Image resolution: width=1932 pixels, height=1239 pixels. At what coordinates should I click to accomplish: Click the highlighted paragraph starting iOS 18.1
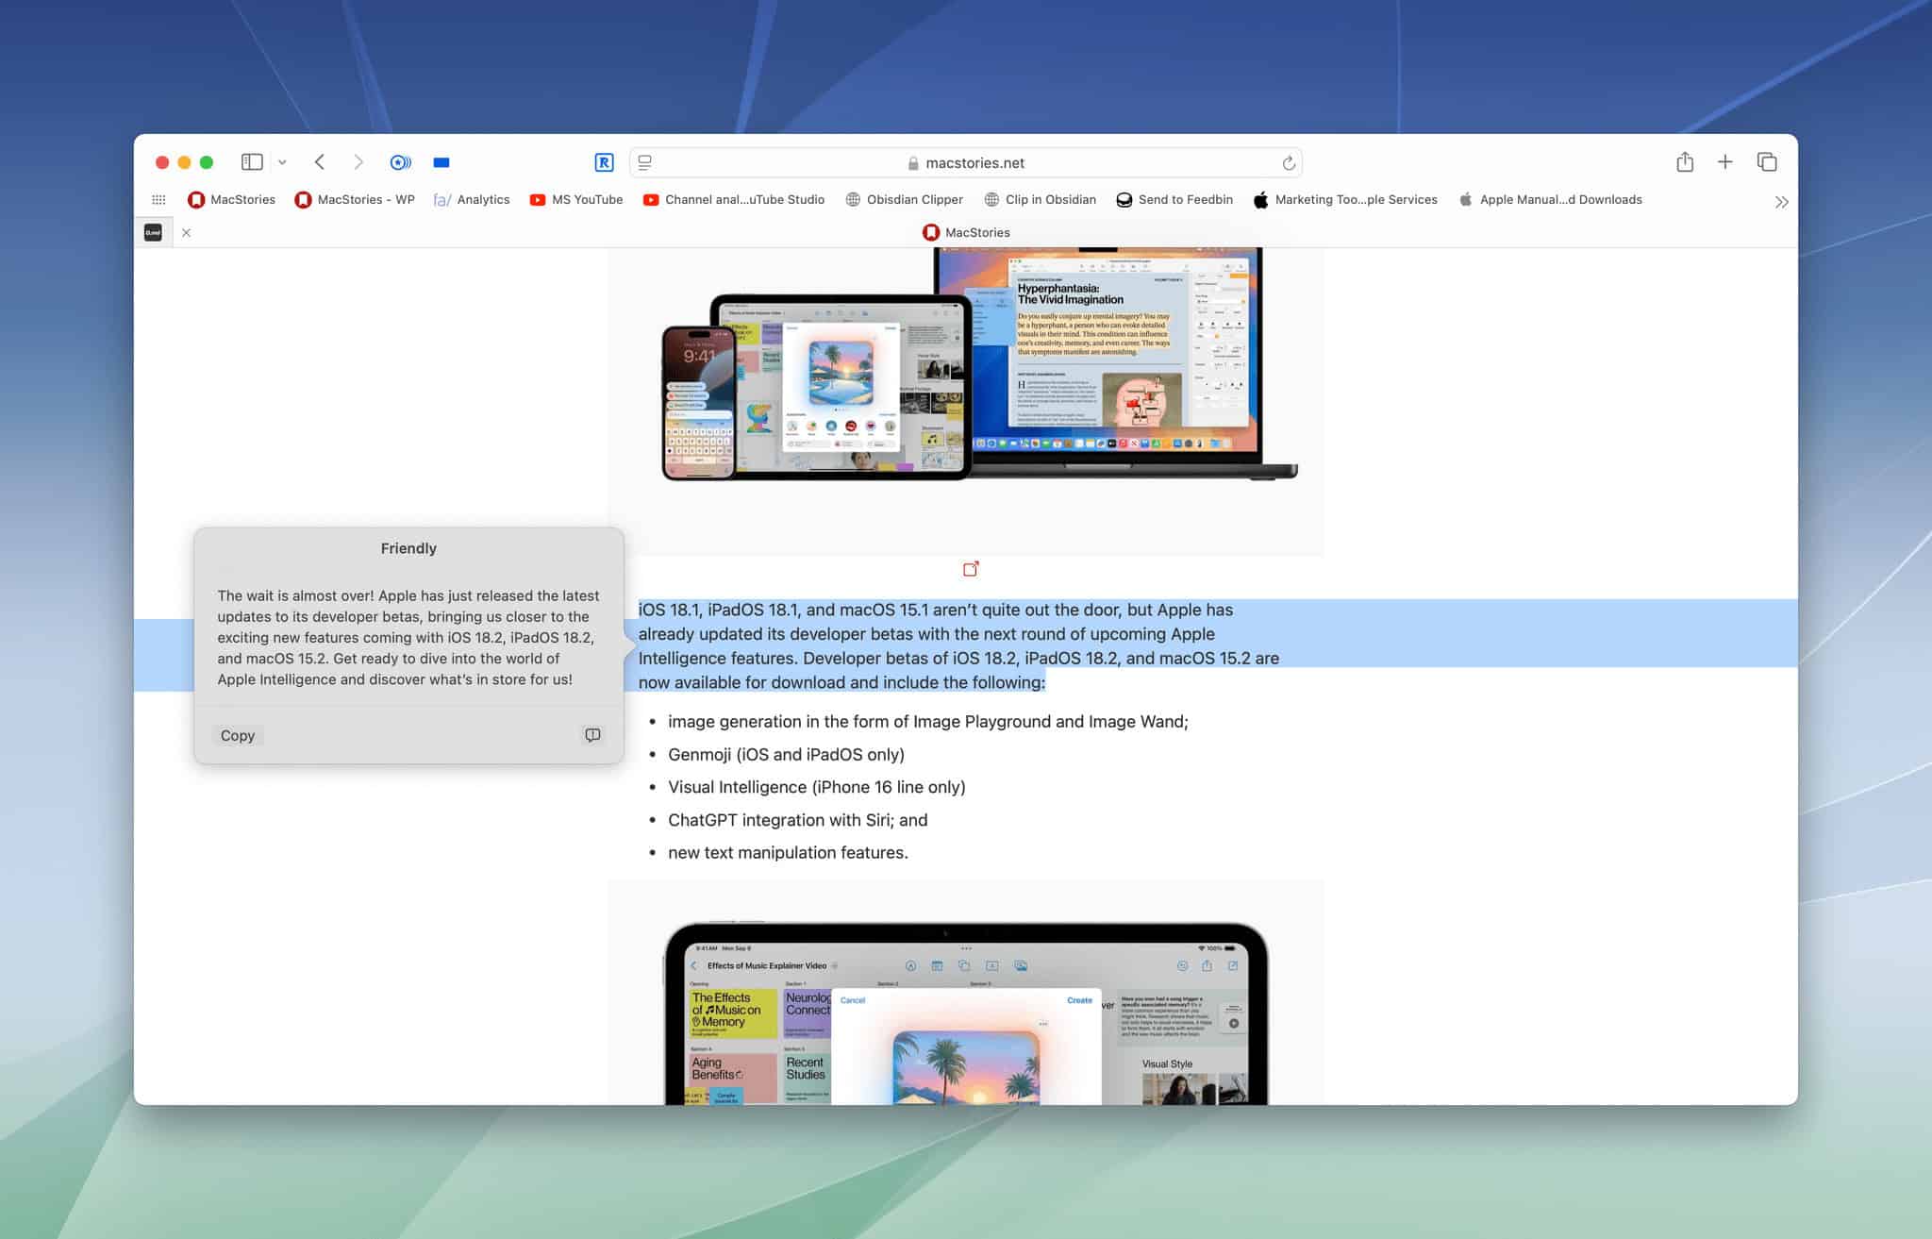[958, 646]
